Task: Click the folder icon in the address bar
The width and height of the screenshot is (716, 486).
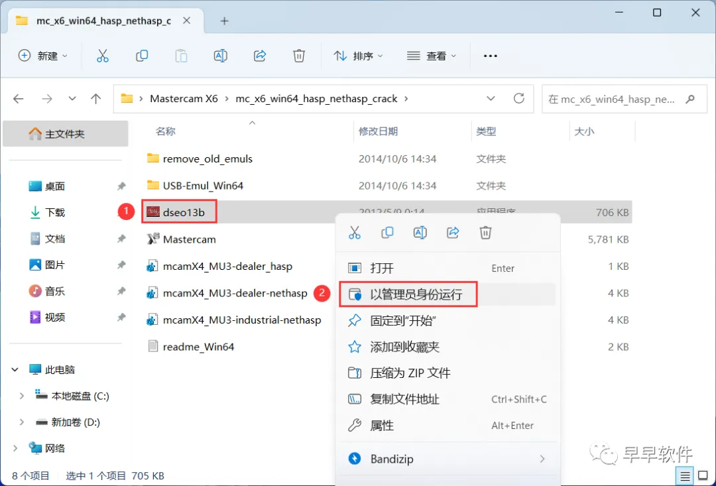Action: [x=127, y=98]
